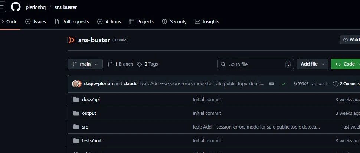Screen dimensions: 360x153
Task: View the 0 Tags link
Action: point(147,64)
